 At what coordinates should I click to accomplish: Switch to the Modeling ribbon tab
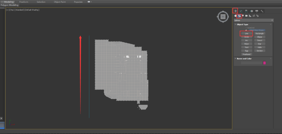(9, 2)
